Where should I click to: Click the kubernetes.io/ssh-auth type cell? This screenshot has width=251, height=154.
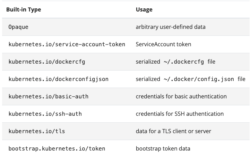(45, 114)
